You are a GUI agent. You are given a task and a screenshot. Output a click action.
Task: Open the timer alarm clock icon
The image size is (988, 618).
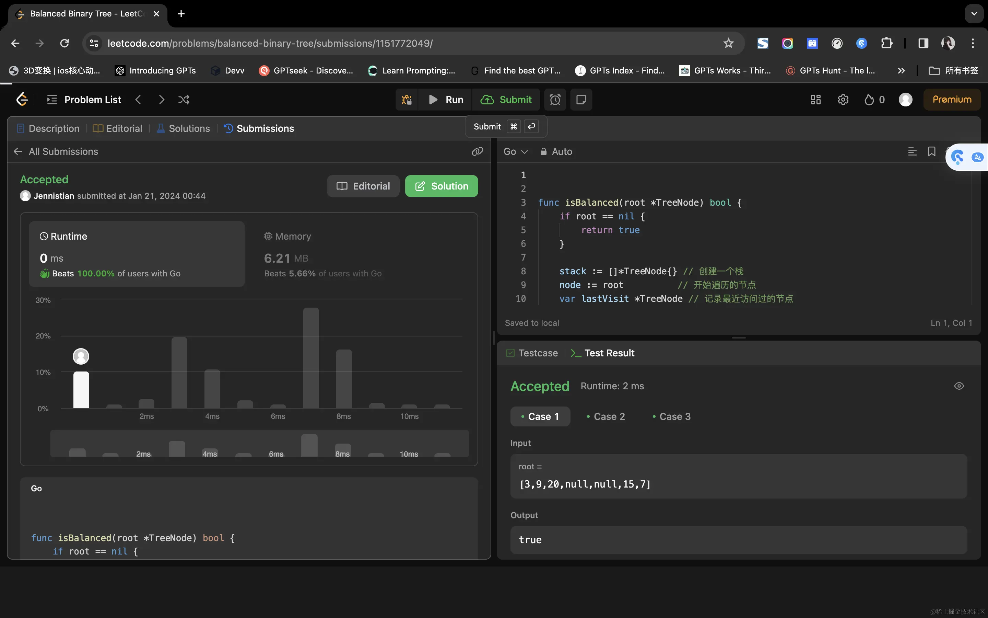pos(555,100)
